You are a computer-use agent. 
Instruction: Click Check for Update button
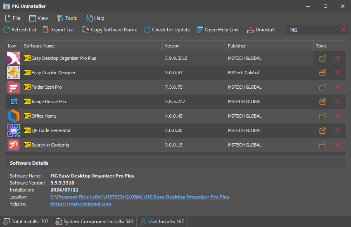167,30
